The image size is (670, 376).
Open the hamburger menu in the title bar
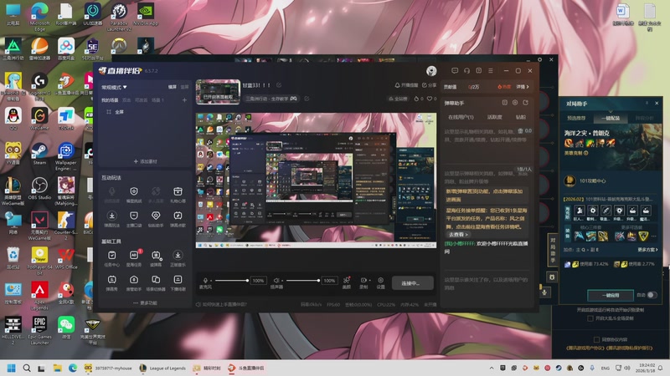tap(491, 71)
